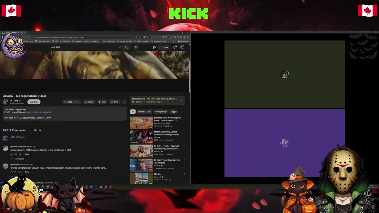The width and height of the screenshot is (379, 213).
Task: Show more chips with right arrow
Action: point(182,112)
